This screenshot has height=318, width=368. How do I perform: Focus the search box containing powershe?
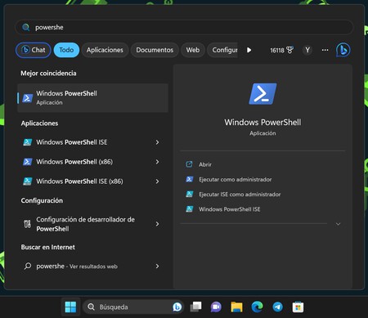coord(184,27)
